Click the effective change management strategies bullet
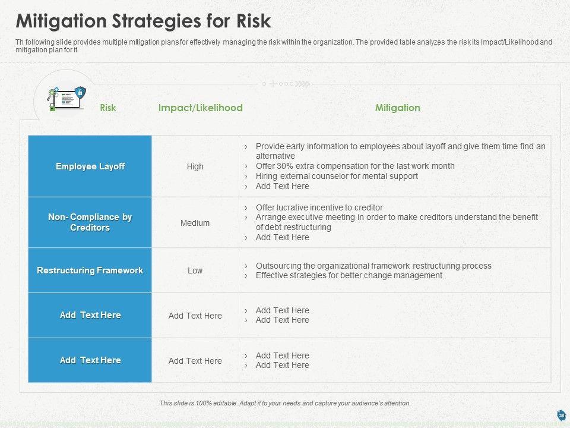The width and height of the screenshot is (570, 428). (349, 275)
